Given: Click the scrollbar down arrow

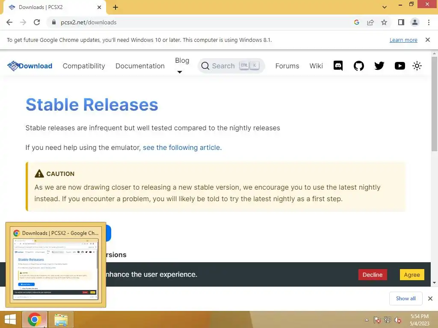Looking at the screenshot, I should pyautogui.click(x=434, y=283).
